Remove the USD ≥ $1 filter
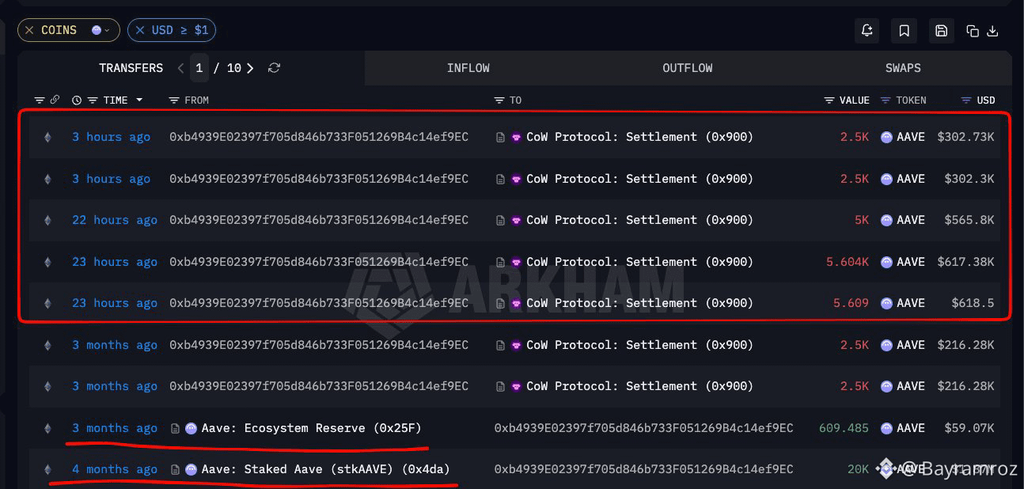 [x=140, y=30]
